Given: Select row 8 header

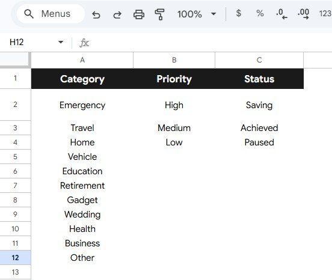Looking at the screenshot, I should tap(15, 200).
